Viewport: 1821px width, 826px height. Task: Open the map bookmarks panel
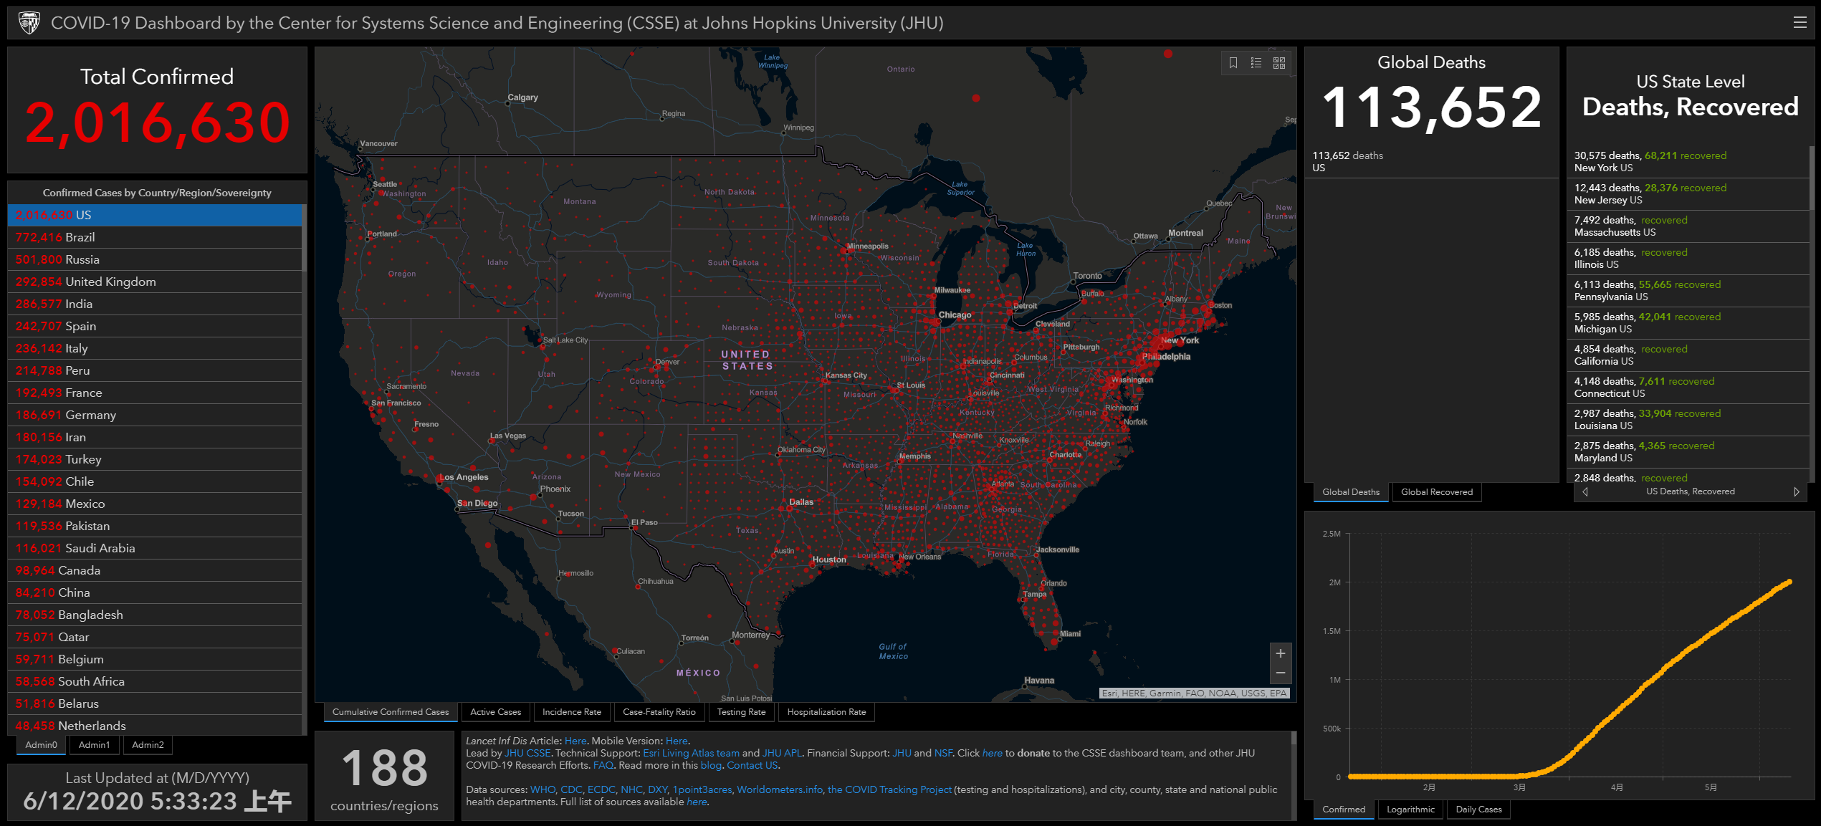coord(1233,63)
